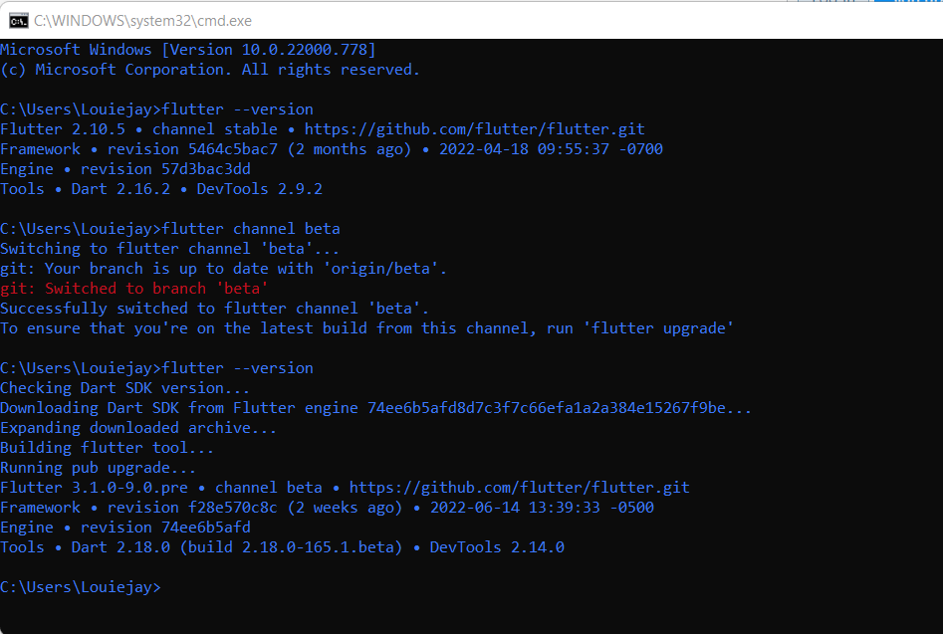Click the line about 'origin/beta' up to date

point(224,268)
